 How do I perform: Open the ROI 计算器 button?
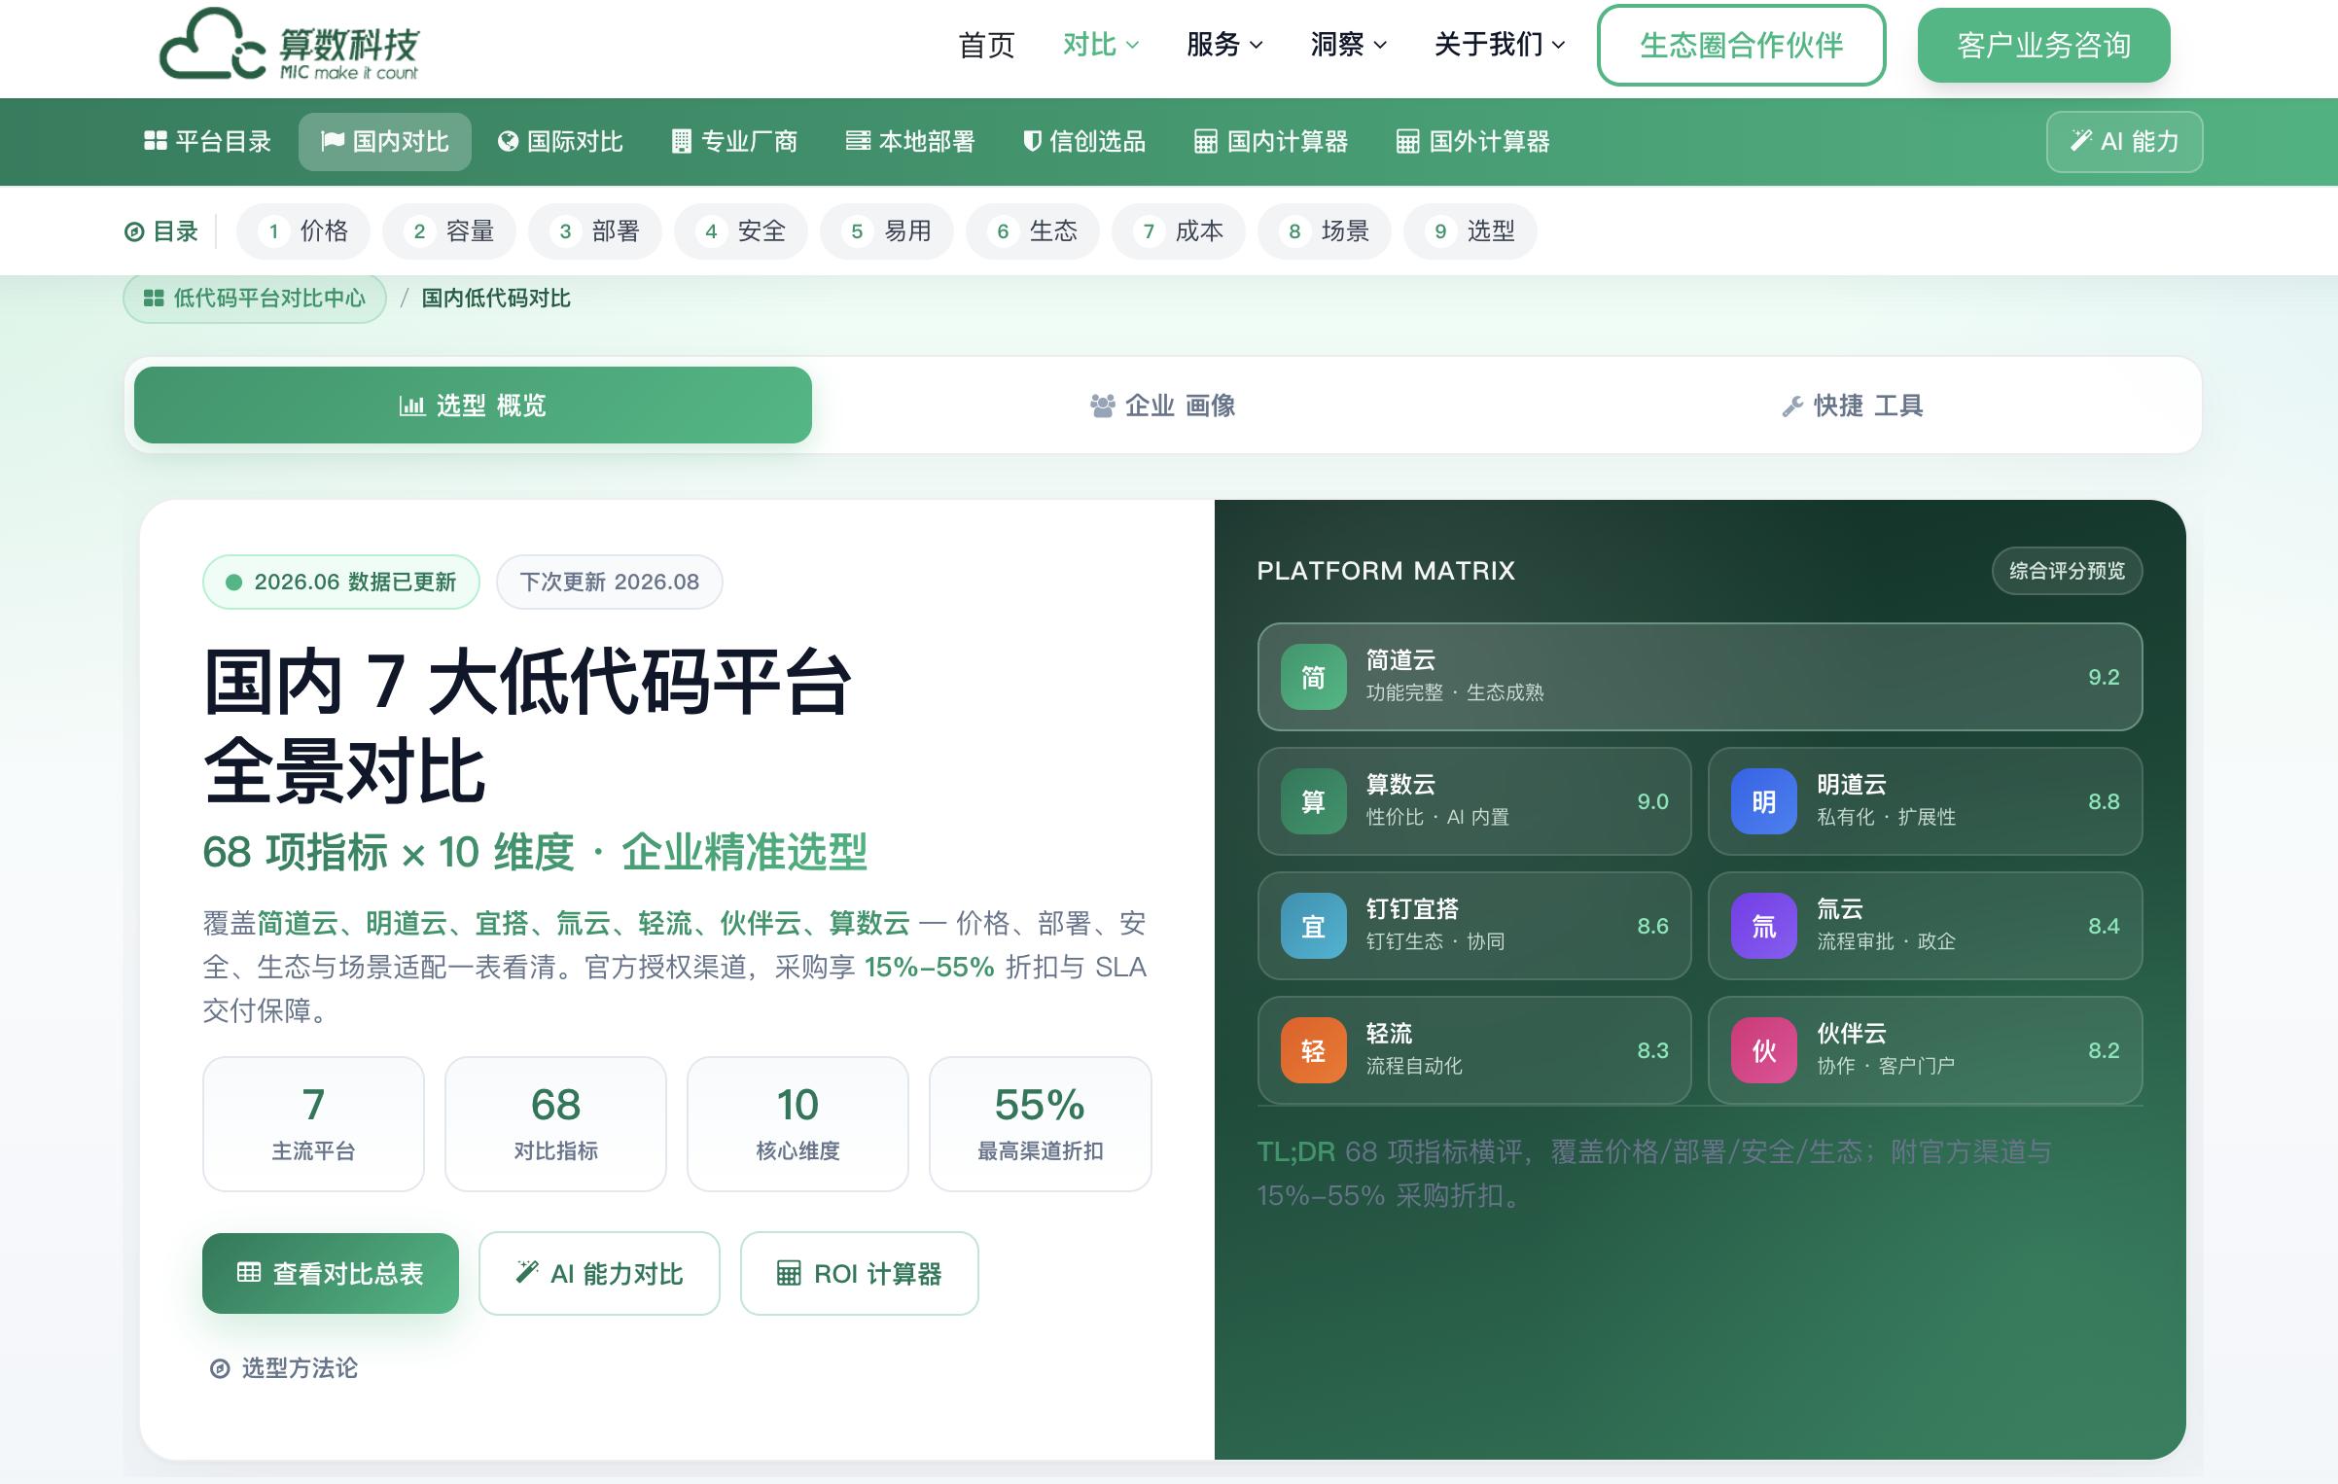coord(860,1274)
